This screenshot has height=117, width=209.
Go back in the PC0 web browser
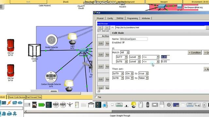(100, 28)
